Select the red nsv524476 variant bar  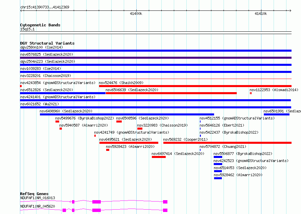[195, 86]
